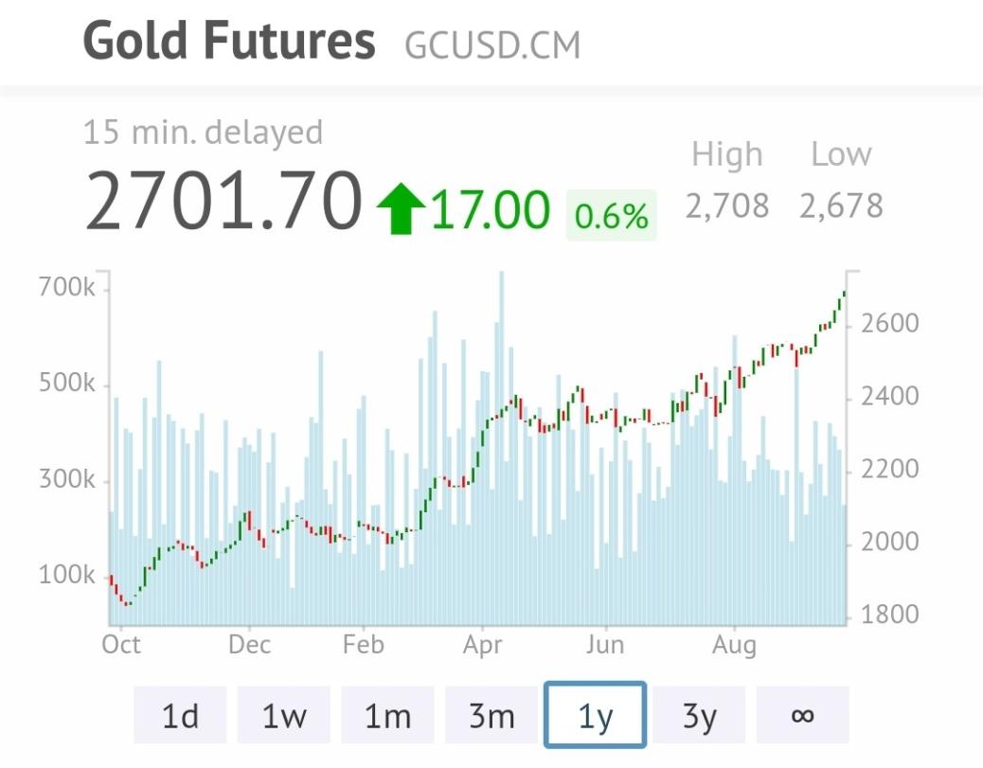Select the highlighted 1y range button
Screen dimensions: 983x768
click(x=595, y=715)
